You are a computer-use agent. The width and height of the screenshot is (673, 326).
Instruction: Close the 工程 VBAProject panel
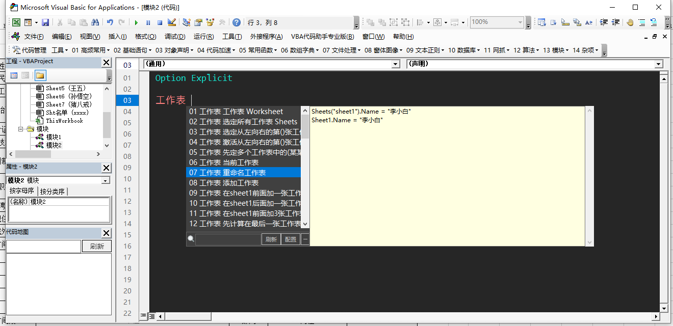pyautogui.click(x=106, y=62)
